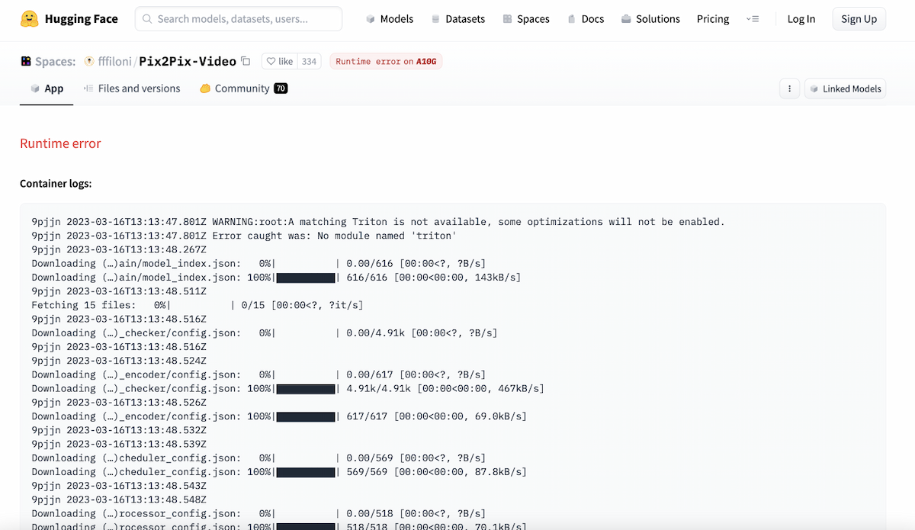915x530 pixels.
Task: Click the heart icon on like button
Action: (x=271, y=62)
